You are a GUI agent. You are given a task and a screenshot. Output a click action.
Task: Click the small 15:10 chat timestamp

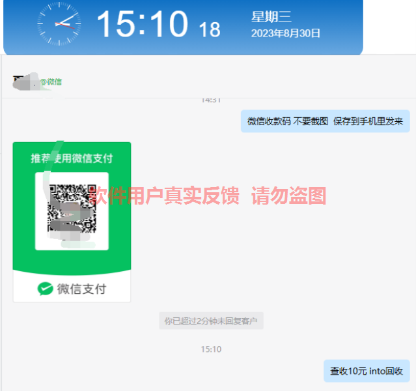211,349
